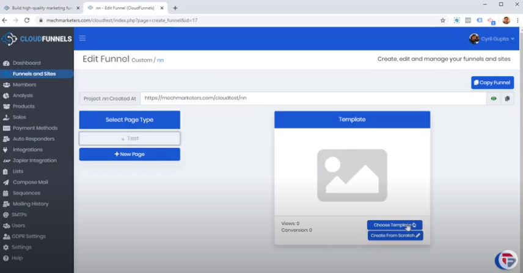Image resolution: width=523 pixels, height=273 pixels.
Task: Click the Choose Template button
Action: pyautogui.click(x=394, y=225)
